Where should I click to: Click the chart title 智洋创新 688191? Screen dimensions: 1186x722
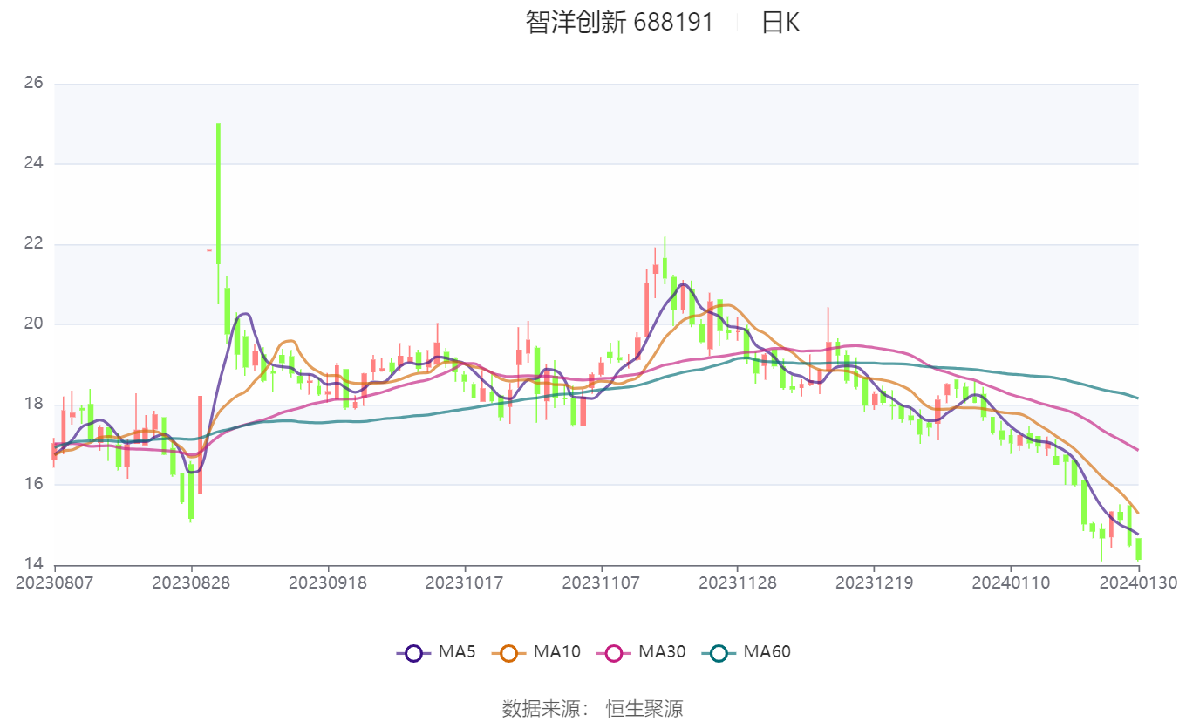[619, 23]
